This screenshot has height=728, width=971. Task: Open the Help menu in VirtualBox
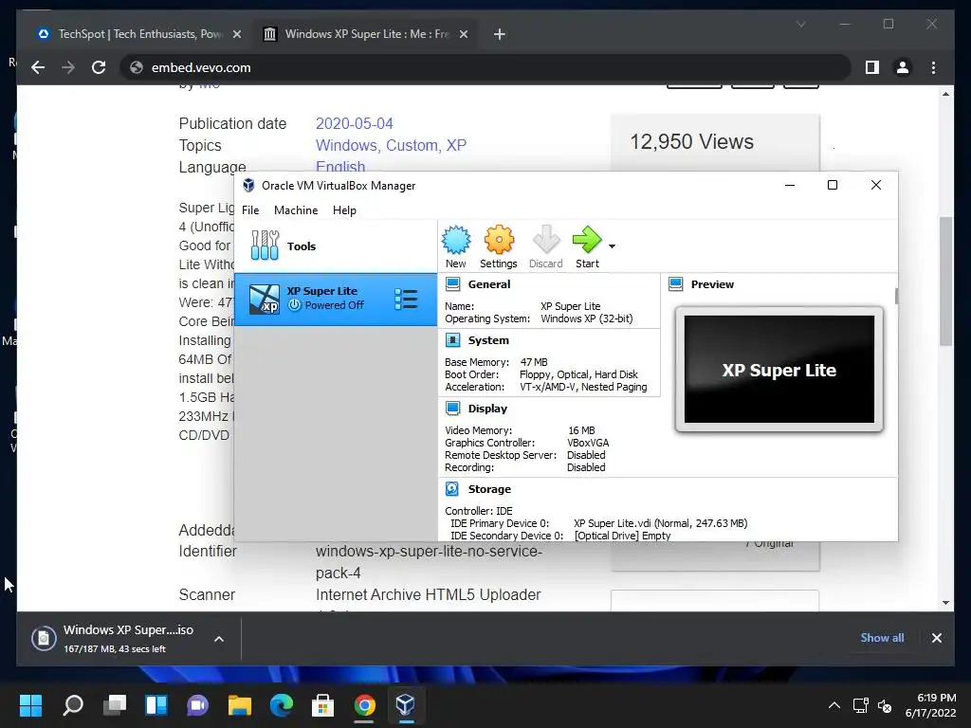pyautogui.click(x=344, y=209)
